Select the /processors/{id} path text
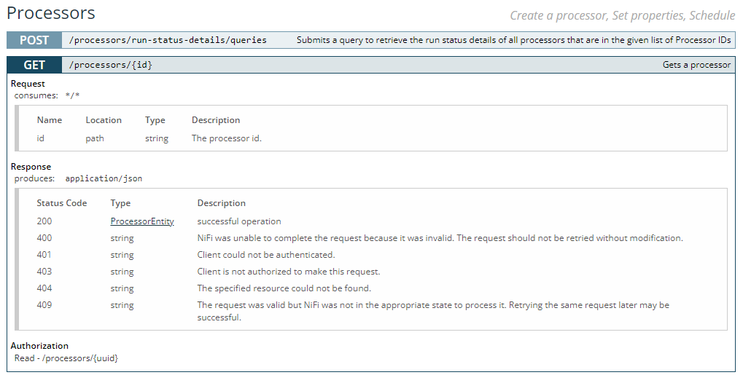 111,65
